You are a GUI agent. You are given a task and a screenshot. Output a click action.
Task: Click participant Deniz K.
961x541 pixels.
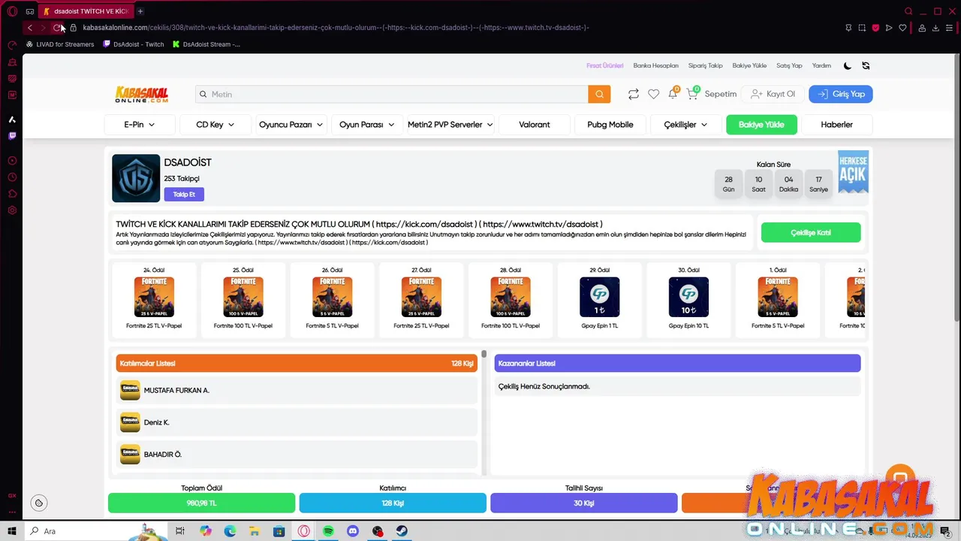click(x=297, y=422)
